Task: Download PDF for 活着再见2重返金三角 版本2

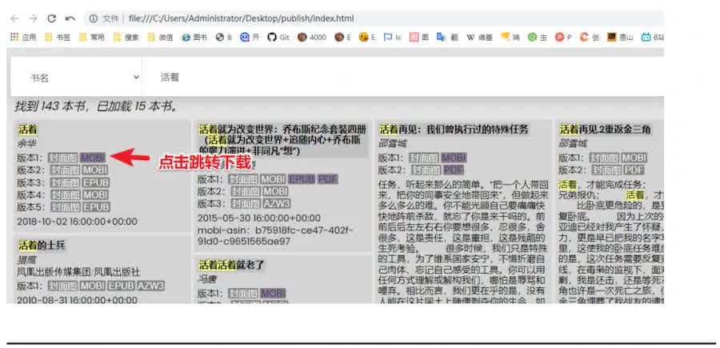Action: [634, 170]
